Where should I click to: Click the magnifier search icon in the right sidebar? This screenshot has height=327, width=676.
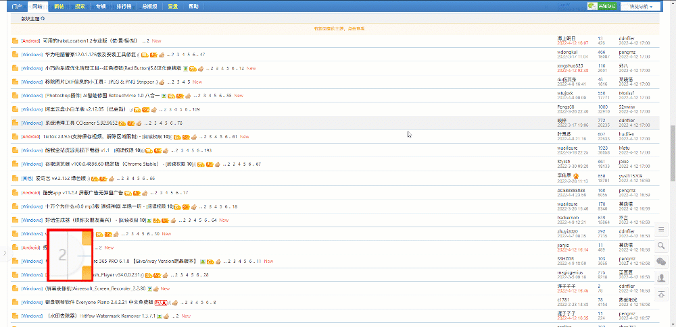click(660, 245)
